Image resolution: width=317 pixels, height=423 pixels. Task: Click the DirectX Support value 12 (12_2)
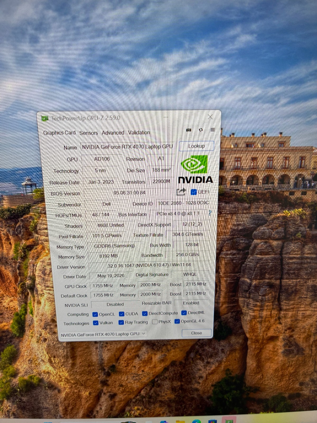pyautogui.click(x=192, y=224)
